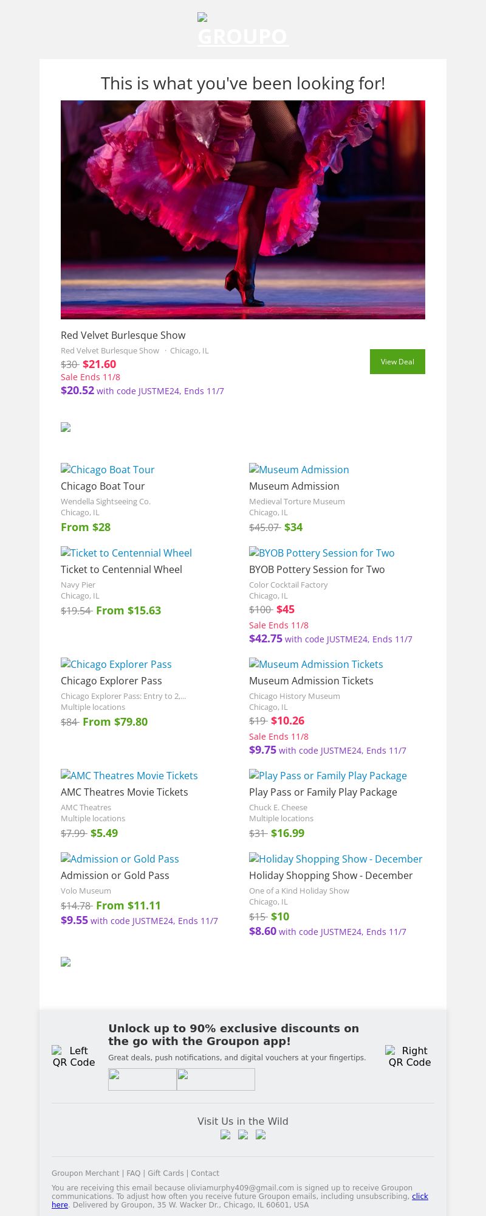Open Museum Admission image link

click(x=299, y=470)
